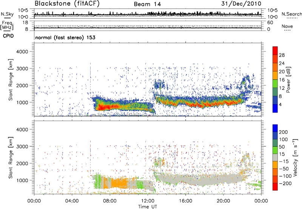Screen dimensions: 302x209
Task: Click the Blackstone (fitACF) title
Action: coord(67,4)
